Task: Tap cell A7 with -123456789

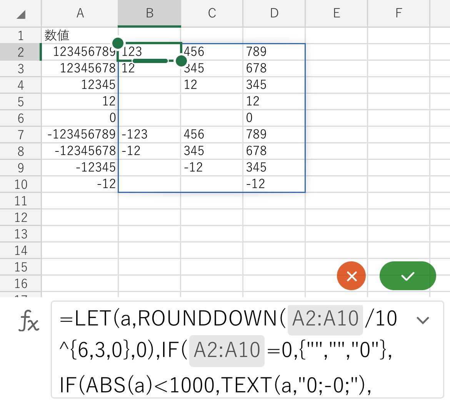Action: 80,135
